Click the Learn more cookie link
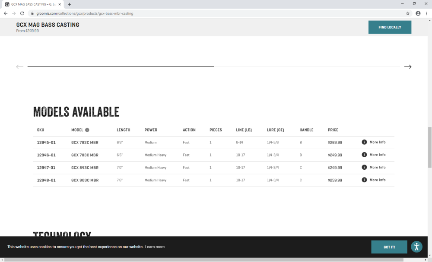Viewport: 432px width, 262px height. [x=155, y=247]
